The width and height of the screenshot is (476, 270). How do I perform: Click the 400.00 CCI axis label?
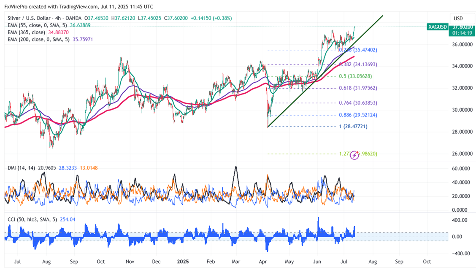460,220
